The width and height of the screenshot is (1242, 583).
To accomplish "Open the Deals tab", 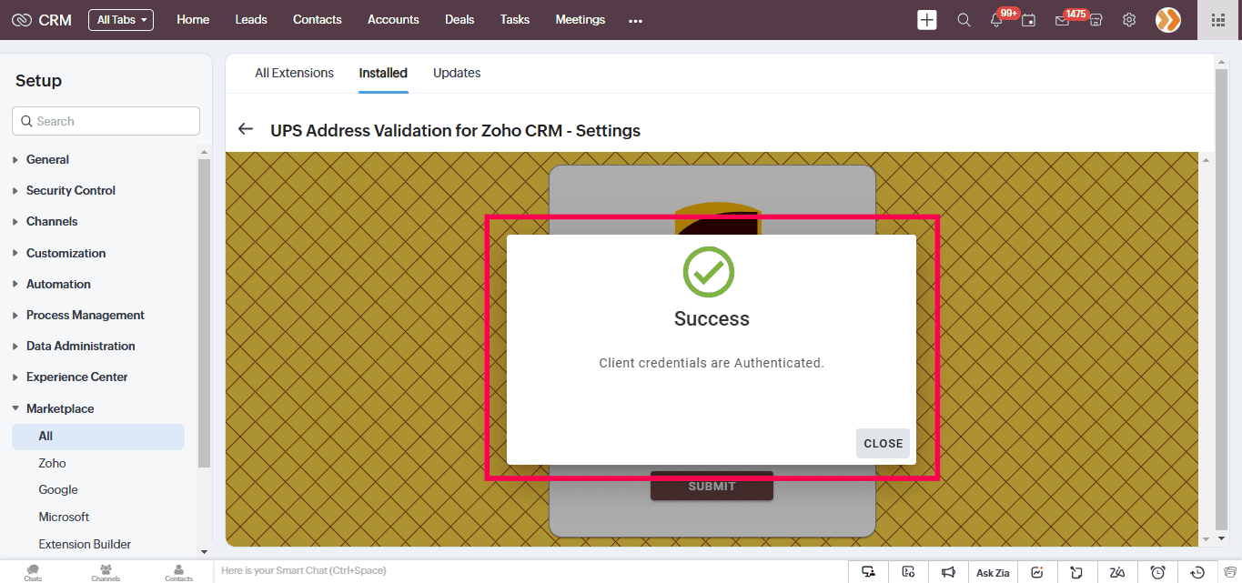I will pyautogui.click(x=459, y=20).
